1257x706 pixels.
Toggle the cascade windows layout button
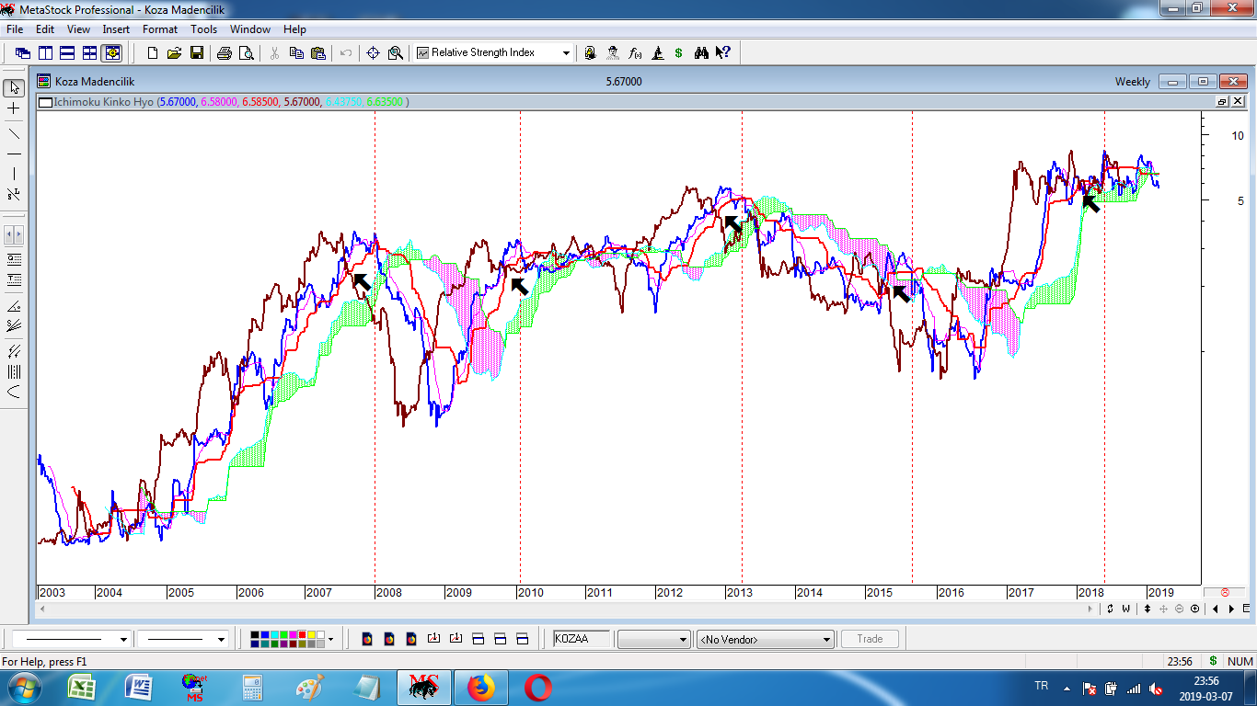coord(23,53)
